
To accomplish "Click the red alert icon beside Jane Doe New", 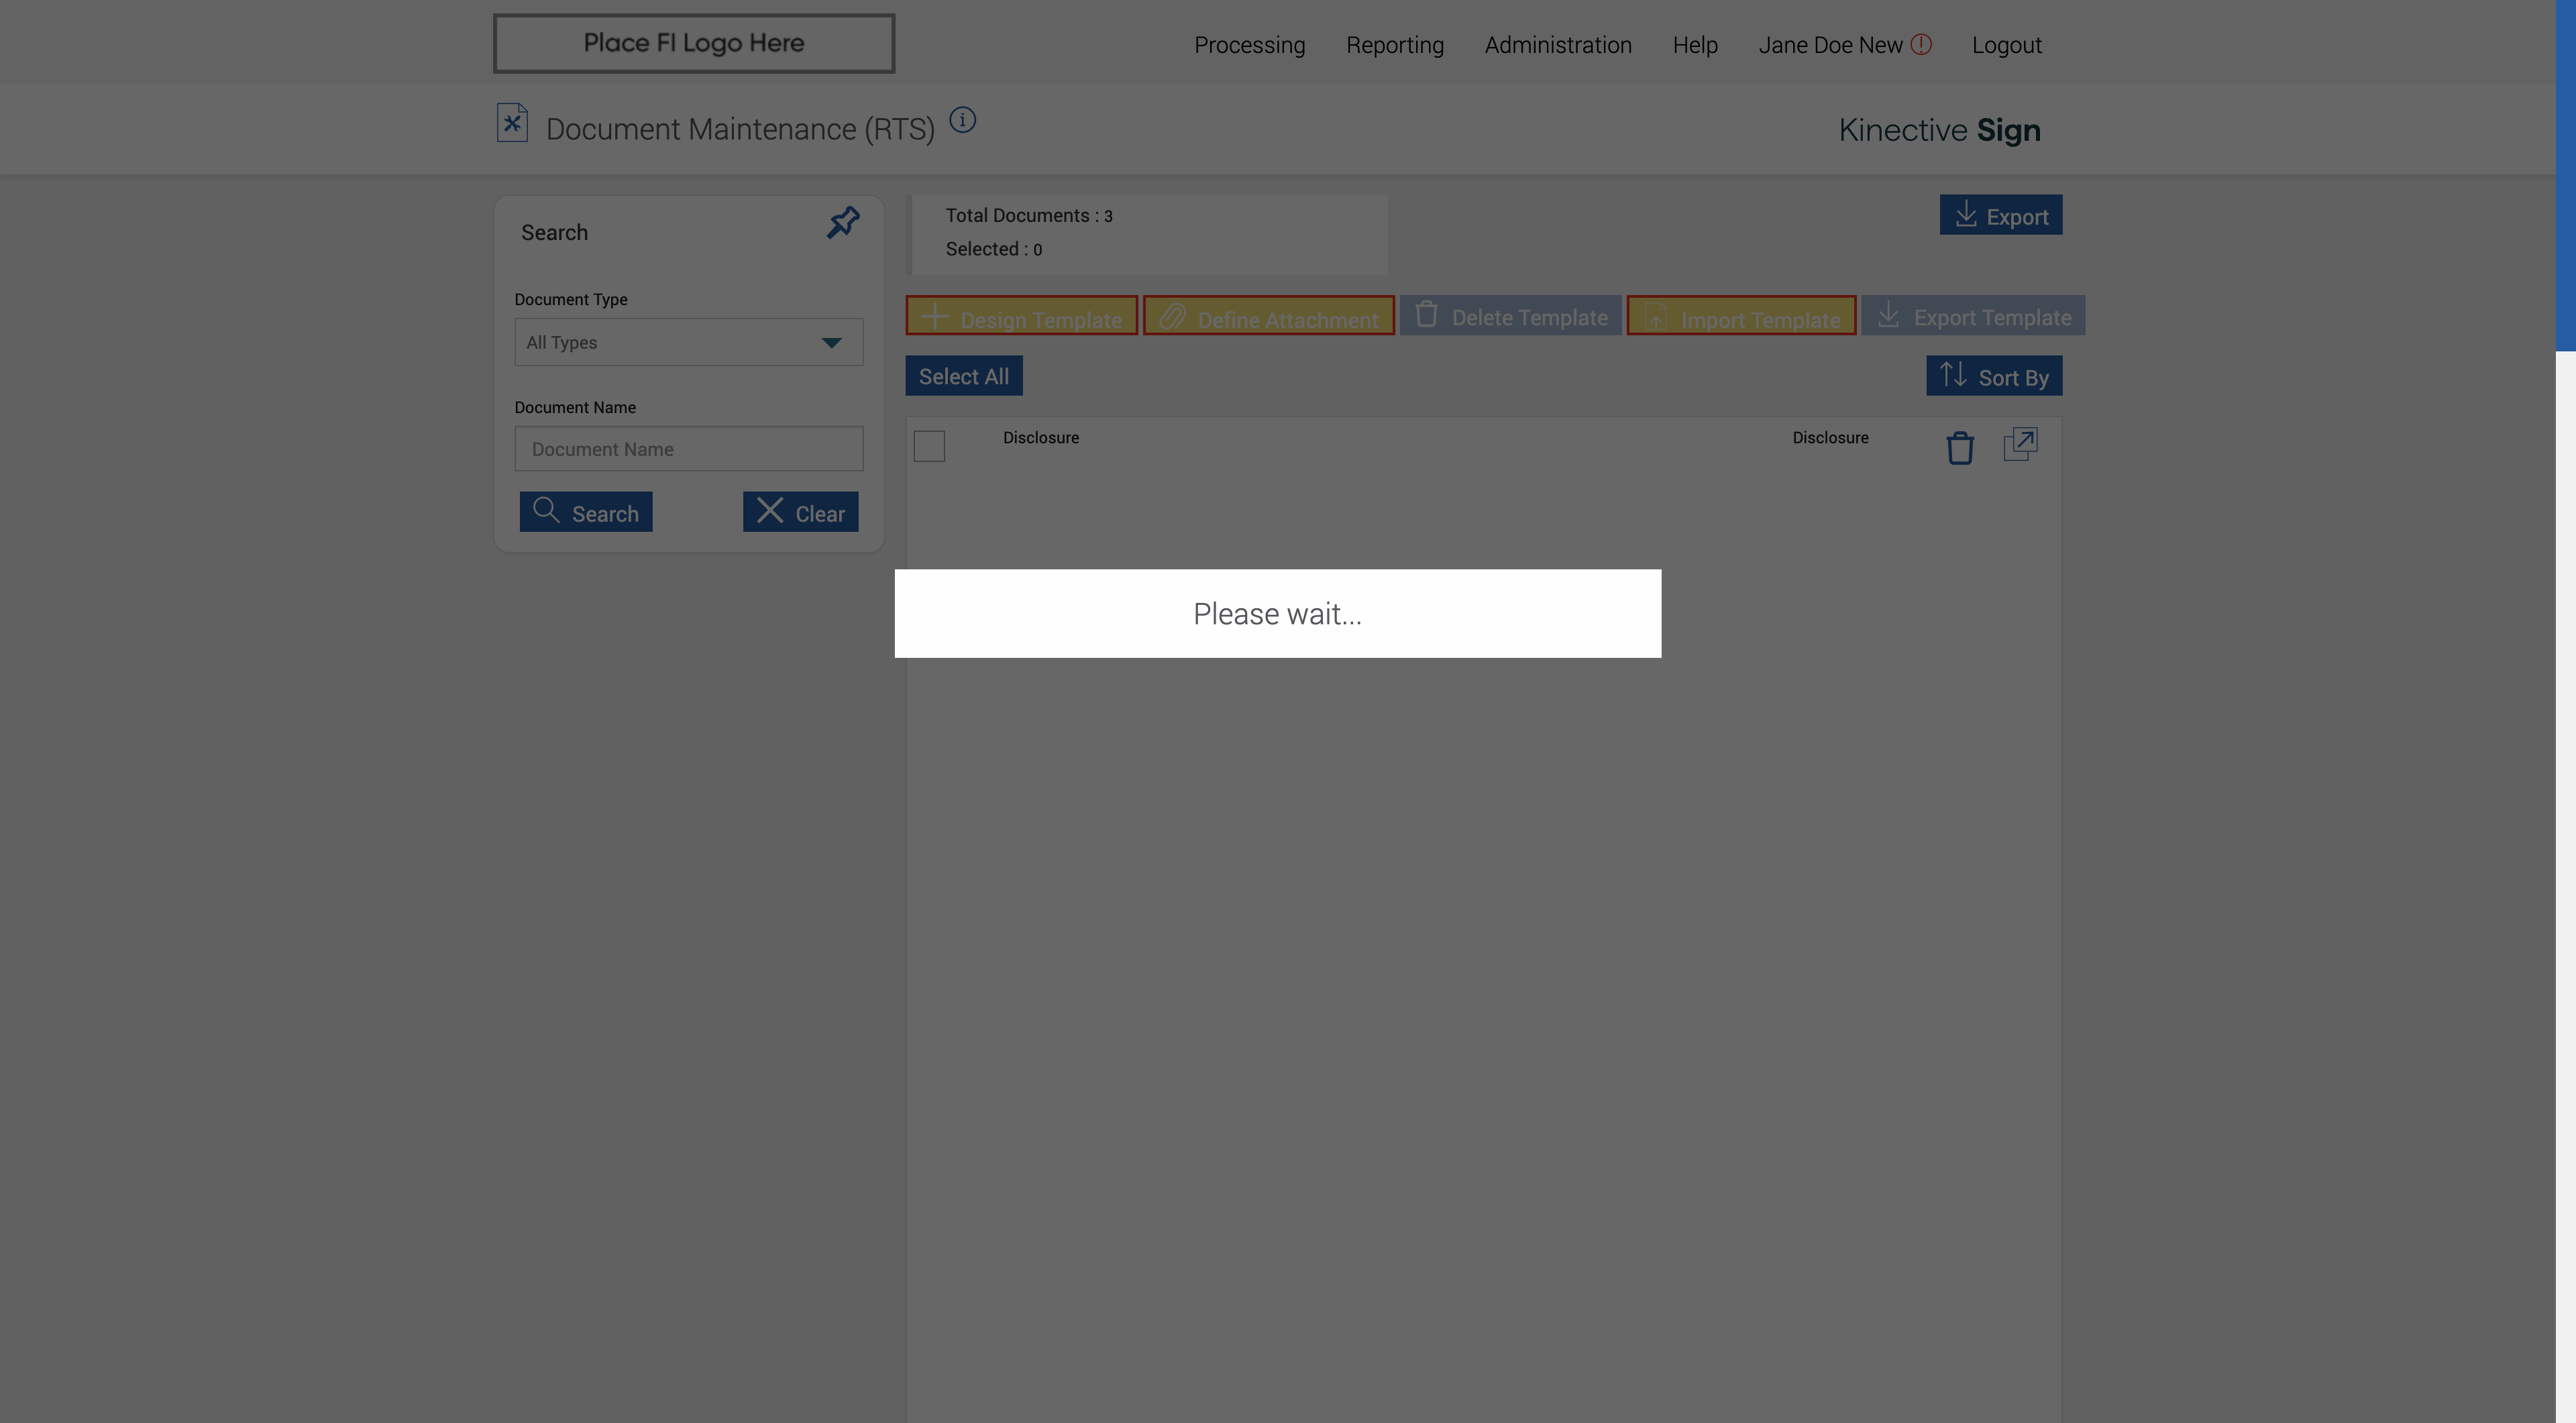I will (1921, 44).
